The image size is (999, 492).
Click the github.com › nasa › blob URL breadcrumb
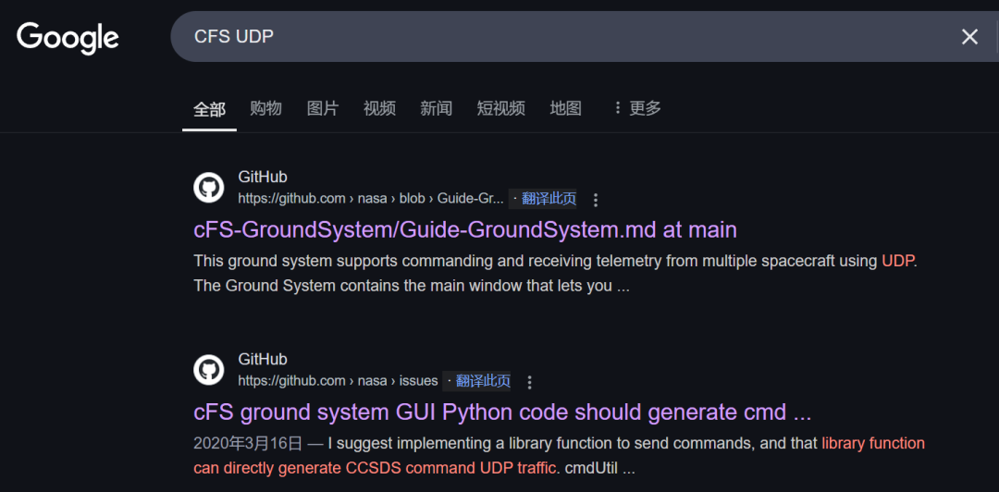[x=371, y=199]
